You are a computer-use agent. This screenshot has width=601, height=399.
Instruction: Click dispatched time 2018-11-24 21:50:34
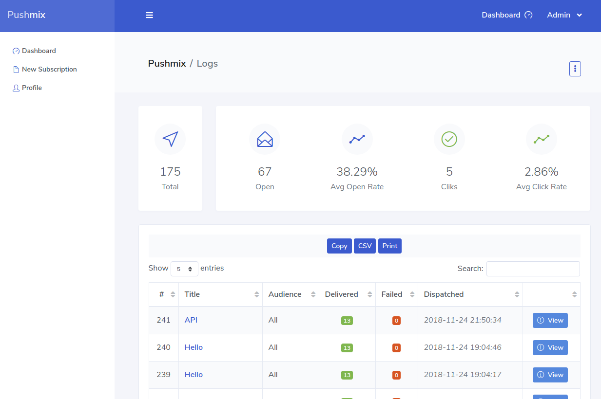pyautogui.click(x=463, y=320)
